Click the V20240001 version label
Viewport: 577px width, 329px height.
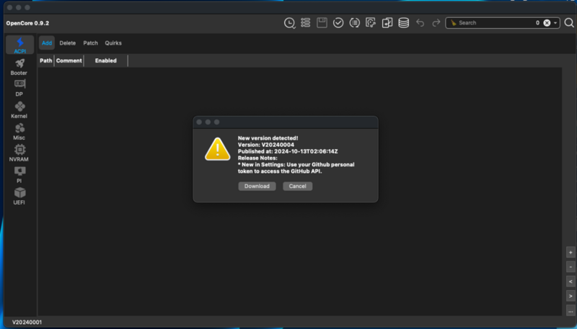(x=27, y=323)
